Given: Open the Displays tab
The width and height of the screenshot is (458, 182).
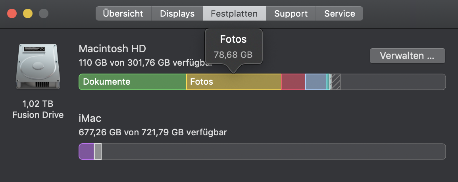Looking at the screenshot, I should [x=177, y=14].
